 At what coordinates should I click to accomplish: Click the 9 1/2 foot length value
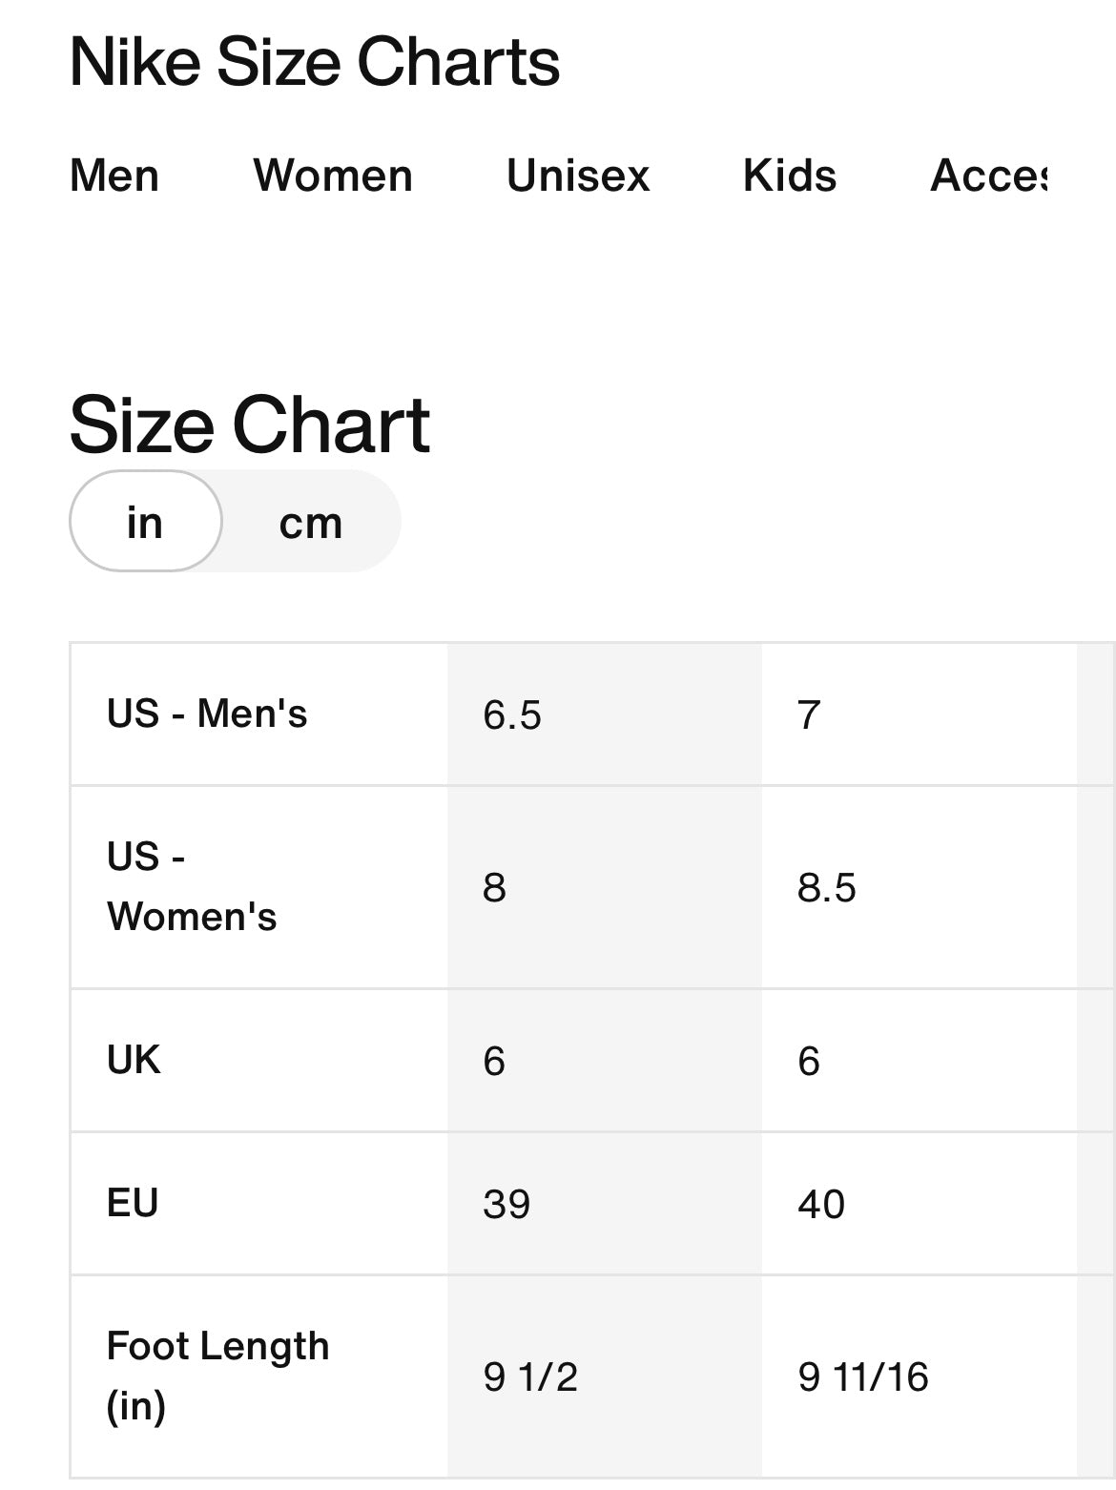click(530, 1376)
